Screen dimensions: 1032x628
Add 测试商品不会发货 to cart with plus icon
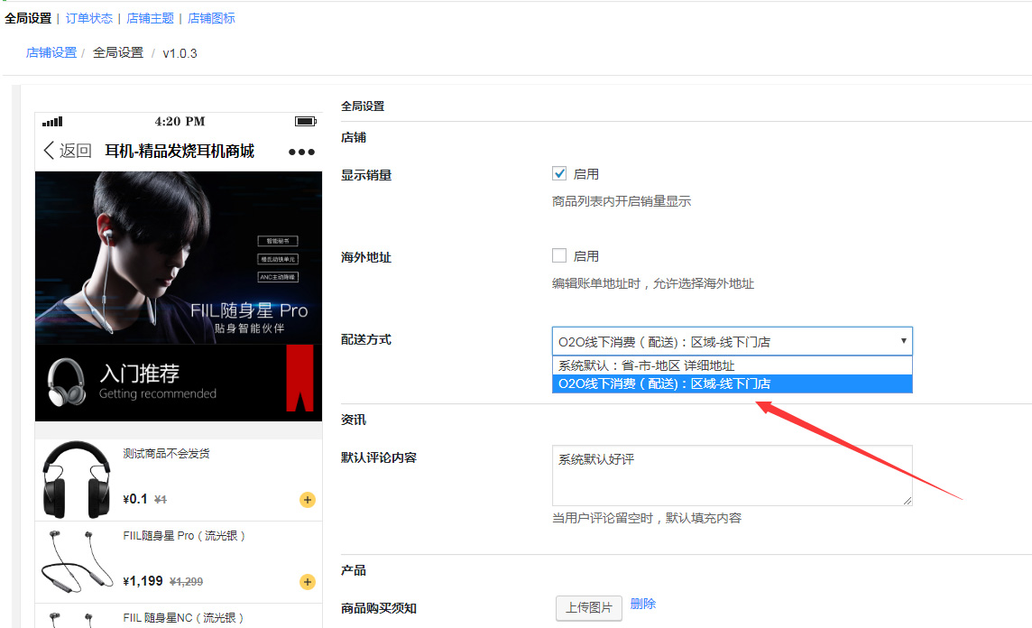click(308, 500)
